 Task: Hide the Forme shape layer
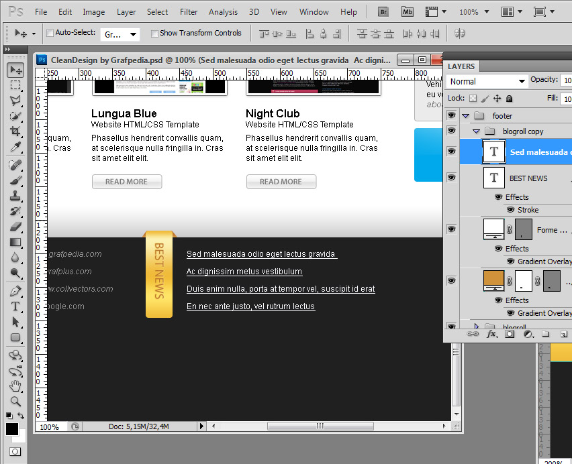(452, 229)
